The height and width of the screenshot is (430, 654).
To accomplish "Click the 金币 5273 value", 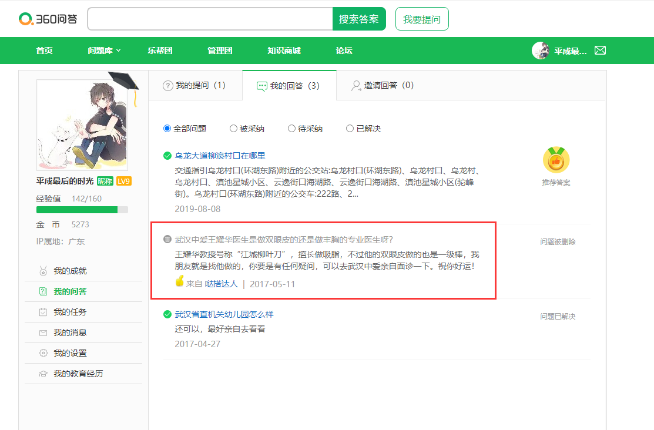I will pos(80,224).
